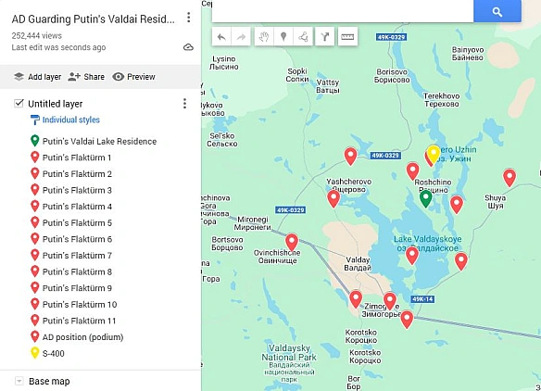The image size is (541, 391).
Task: Select Putin's Flaktürm 1 in list
Action: click(x=77, y=158)
